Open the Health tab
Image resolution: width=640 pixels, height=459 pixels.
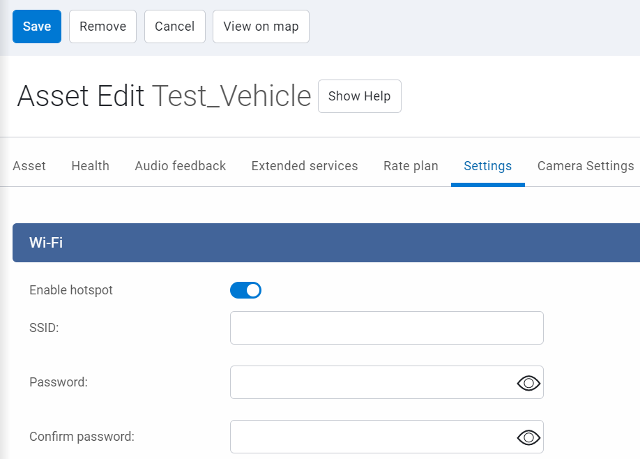click(90, 166)
